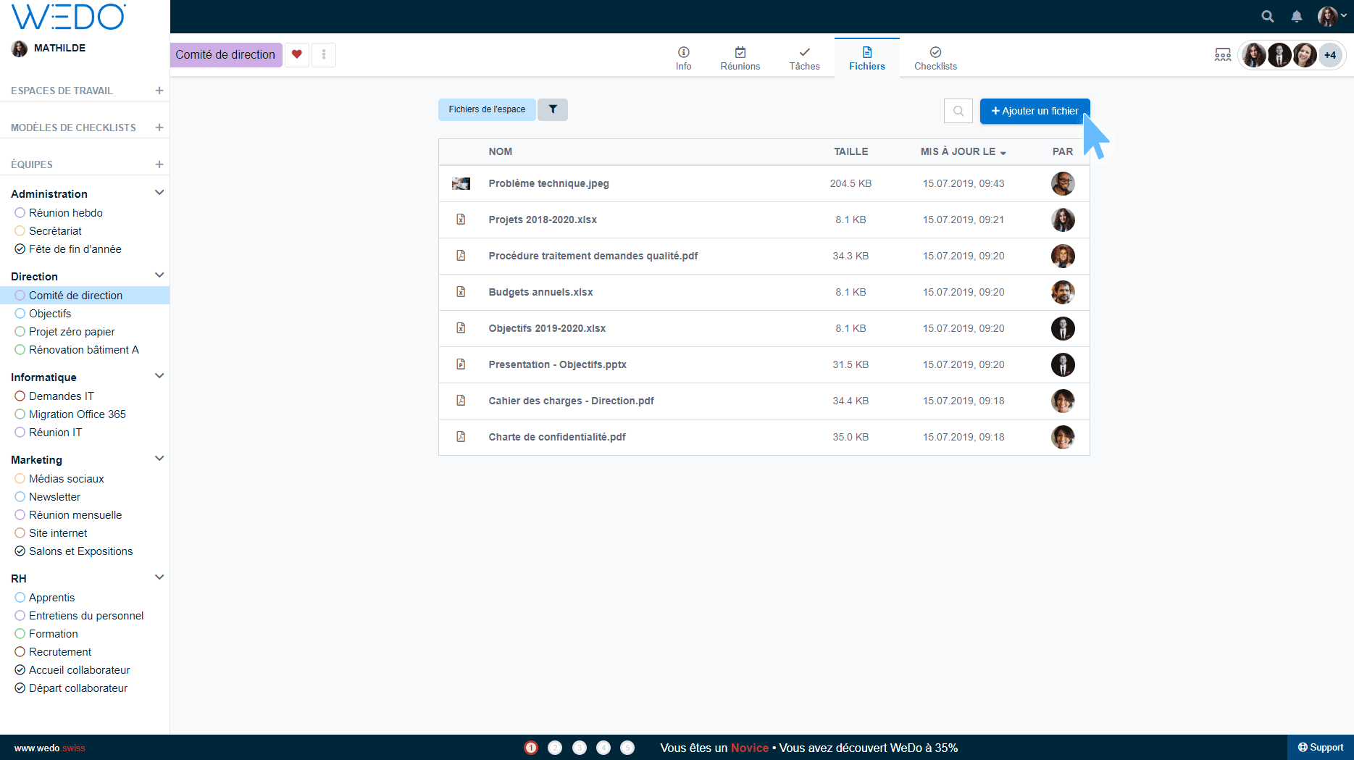Open the members group icon
The width and height of the screenshot is (1354, 760).
pyautogui.click(x=1223, y=55)
